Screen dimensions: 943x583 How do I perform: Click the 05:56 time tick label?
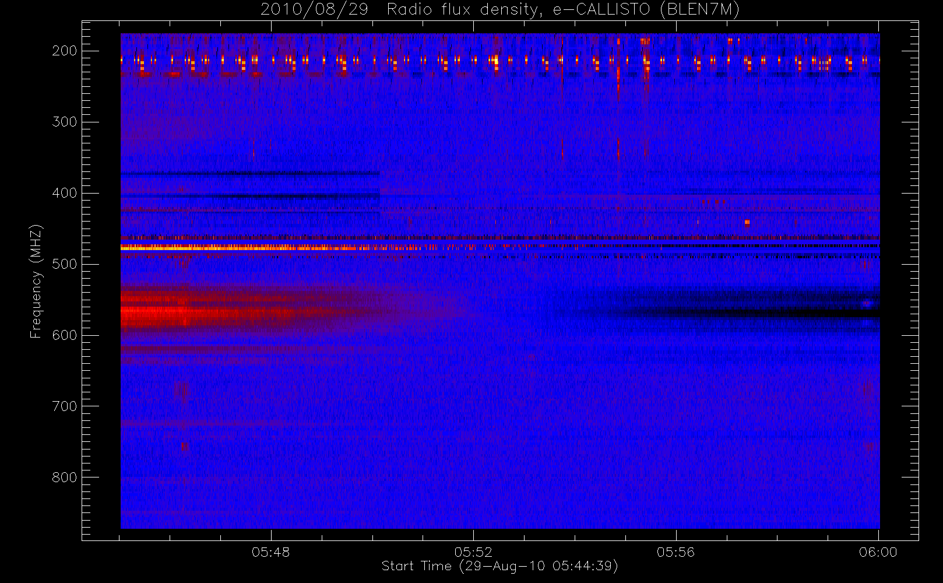click(x=676, y=552)
